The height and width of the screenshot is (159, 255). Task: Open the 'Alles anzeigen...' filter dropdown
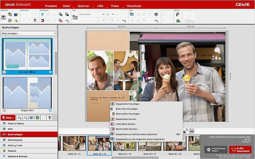(29, 33)
